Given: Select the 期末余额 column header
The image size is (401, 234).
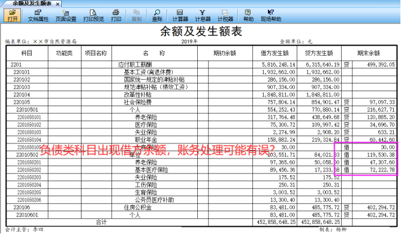Looking at the screenshot, I should [x=369, y=53].
